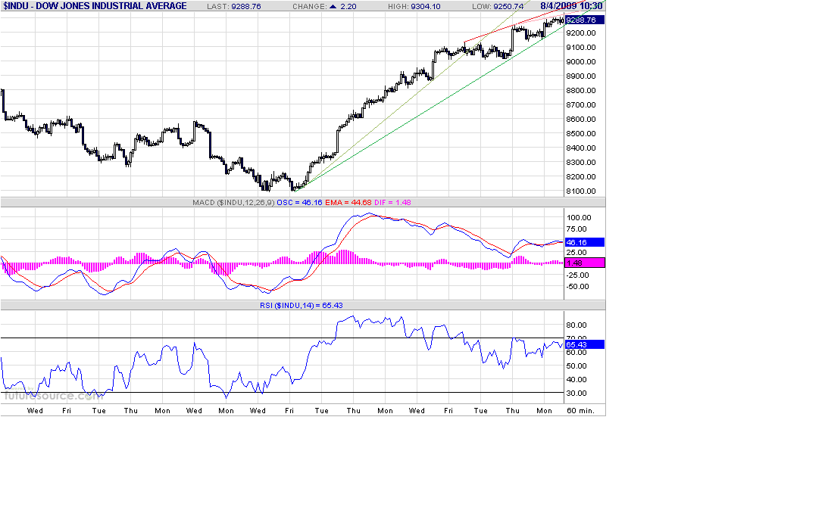Click the 8400.00 price axis label

(x=581, y=148)
